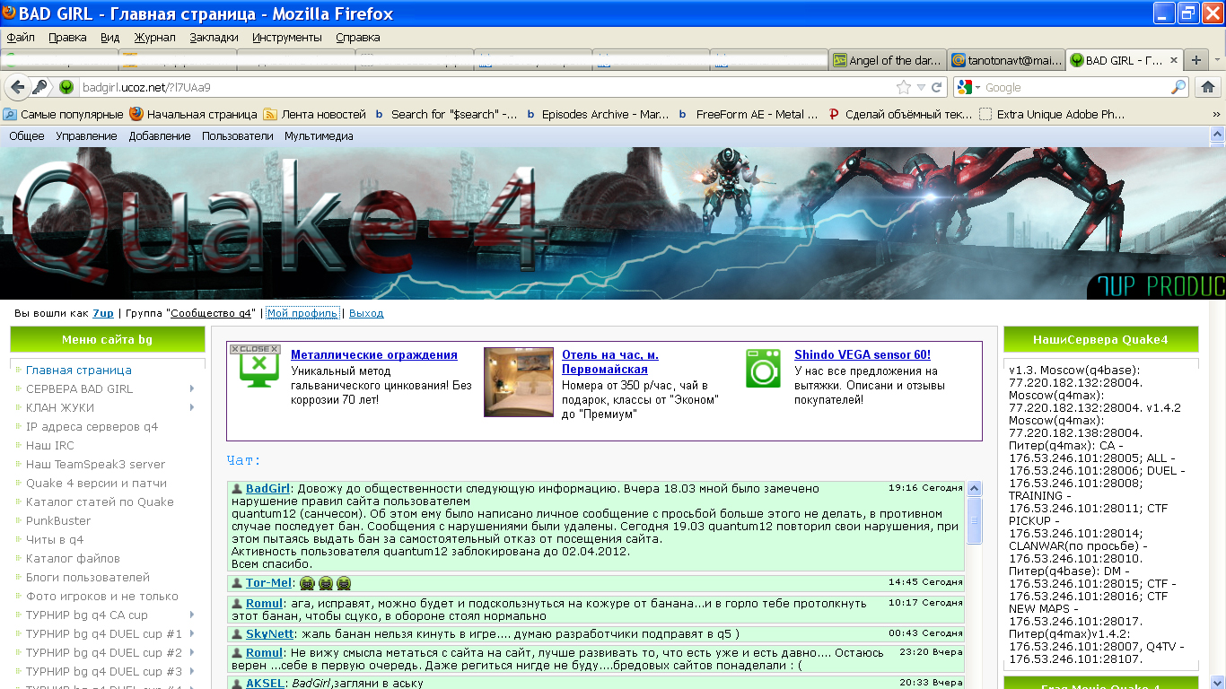Expand ТУРНИР bg q4 DUEL cup #2 submenu
Viewport: 1226px width, 689px height.
[x=192, y=652]
